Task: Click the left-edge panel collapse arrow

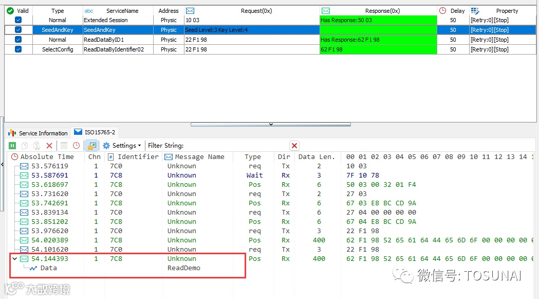Action: pos(3,164)
